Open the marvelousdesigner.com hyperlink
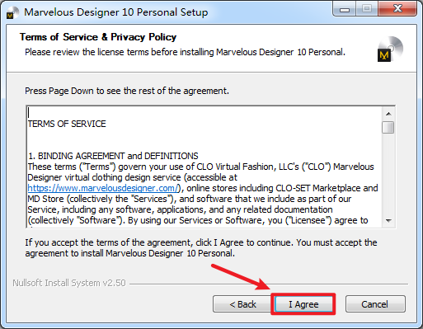423x329 pixels. pos(104,188)
